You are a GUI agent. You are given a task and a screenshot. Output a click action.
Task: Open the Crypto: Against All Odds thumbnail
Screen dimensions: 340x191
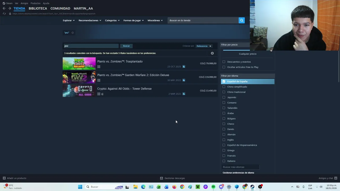[79, 91]
